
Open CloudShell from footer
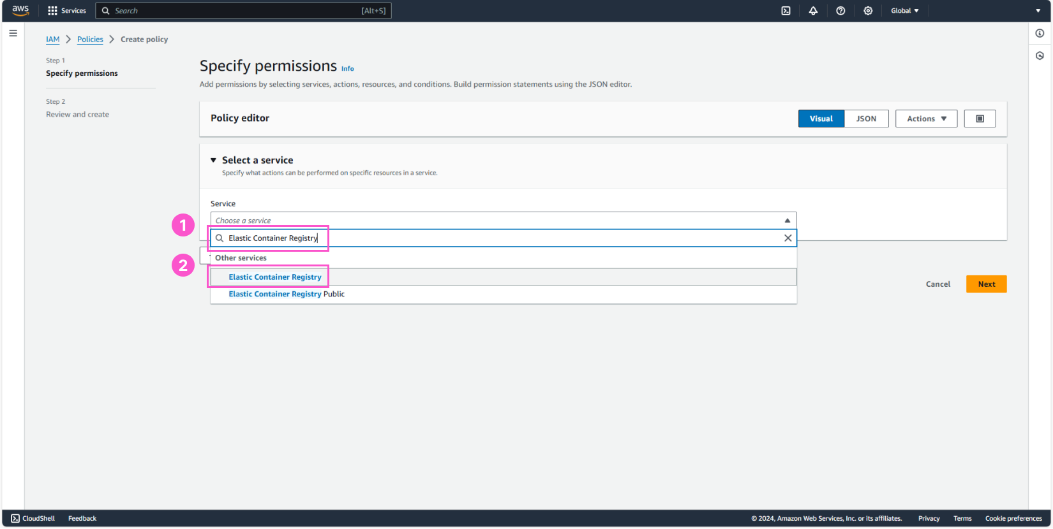click(33, 519)
